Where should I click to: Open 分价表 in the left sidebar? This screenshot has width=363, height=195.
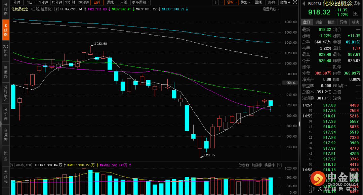6,114
